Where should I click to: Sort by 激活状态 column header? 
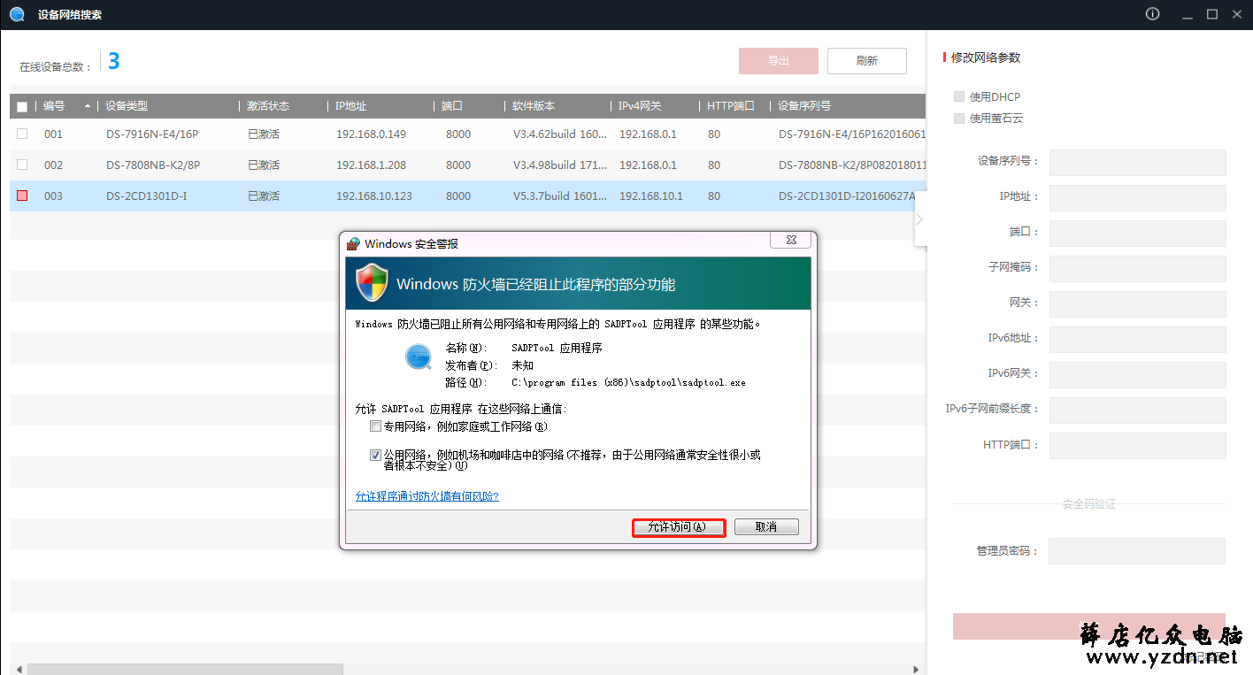pos(268,106)
